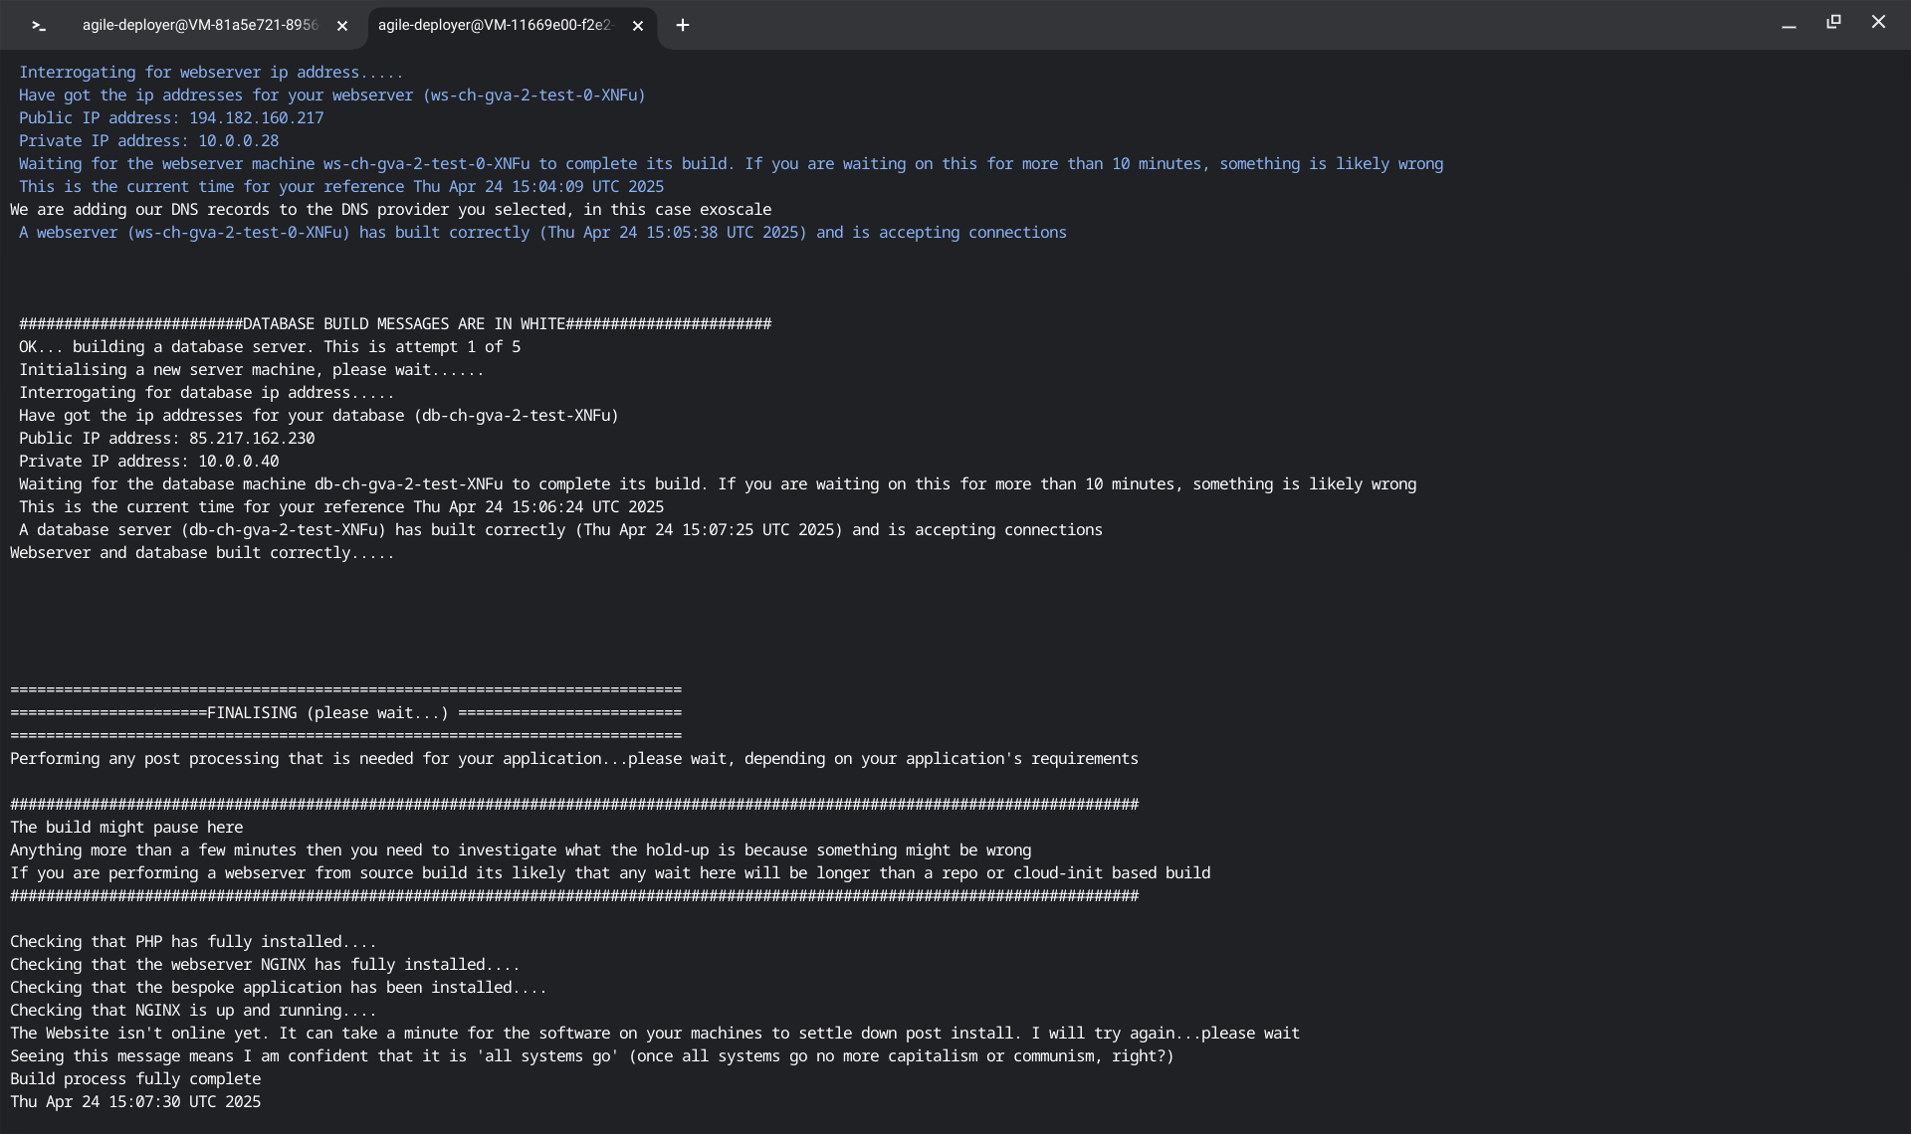Click the "The build might pause here" line

pyautogui.click(x=126, y=827)
